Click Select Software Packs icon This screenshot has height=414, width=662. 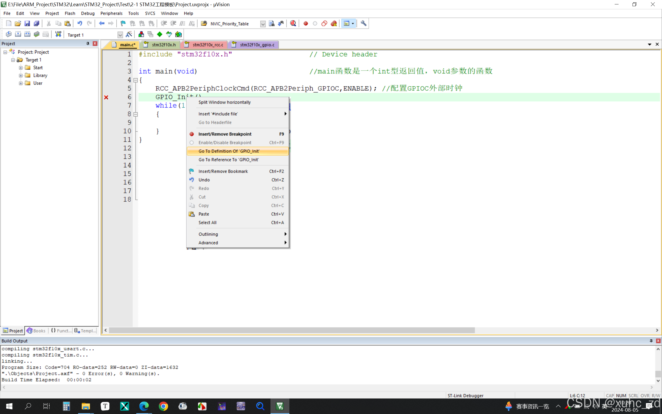(x=169, y=34)
